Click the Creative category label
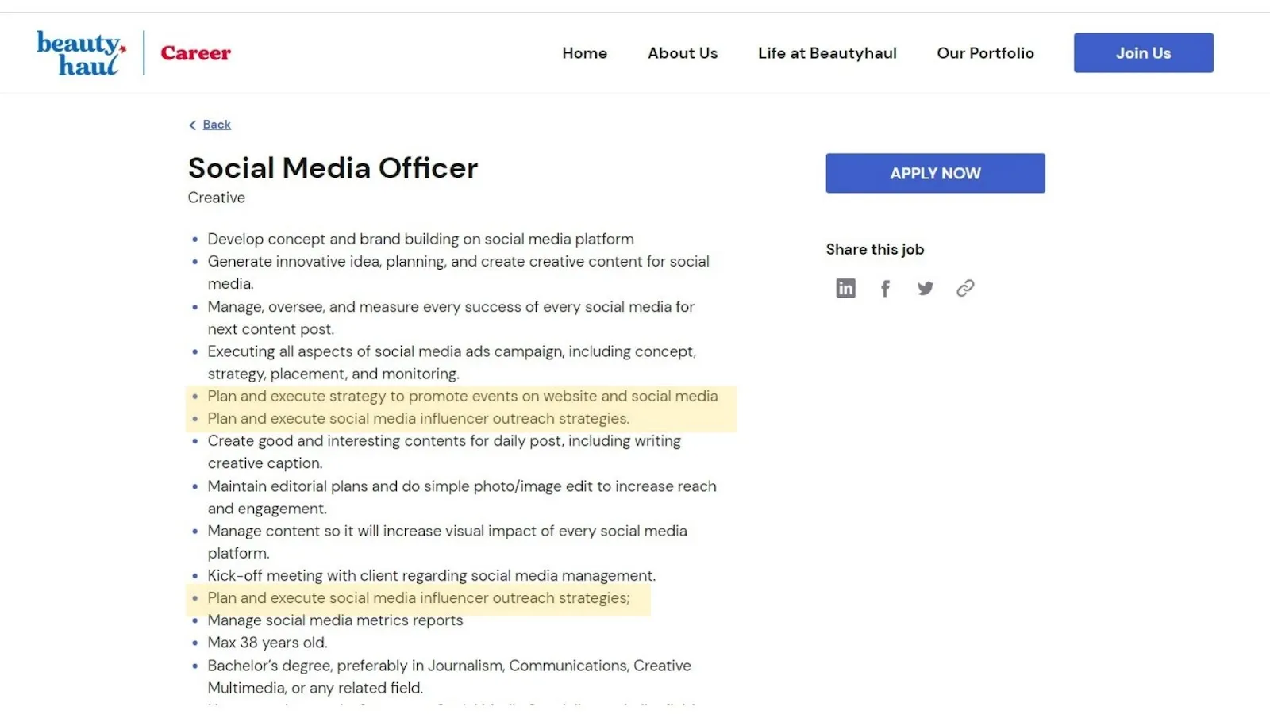The height and width of the screenshot is (714, 1270). 216,198
